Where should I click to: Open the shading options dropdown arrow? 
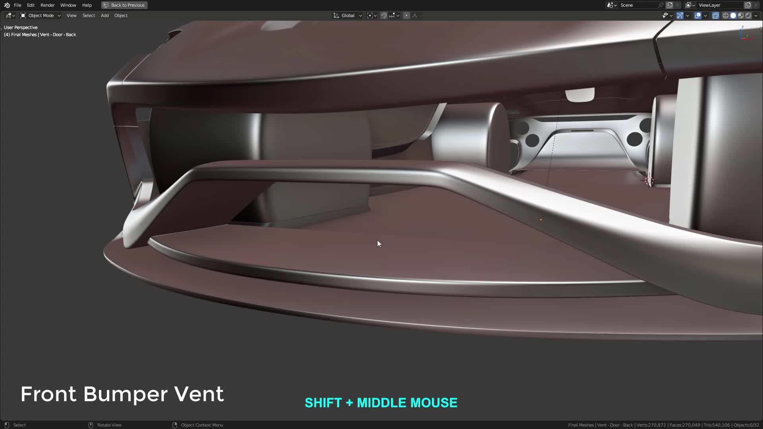(756, 15)
